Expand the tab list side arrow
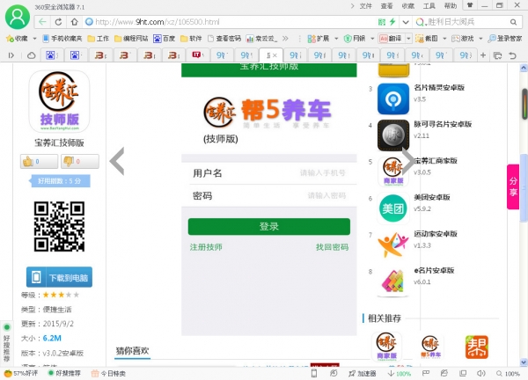The width and height of the screenshot is (528, 380). click(x=11, y=55)
